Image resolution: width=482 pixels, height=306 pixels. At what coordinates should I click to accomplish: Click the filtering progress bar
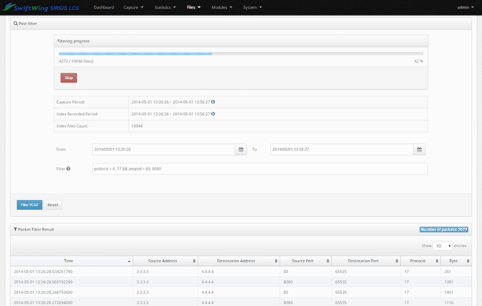click(241, 54)
